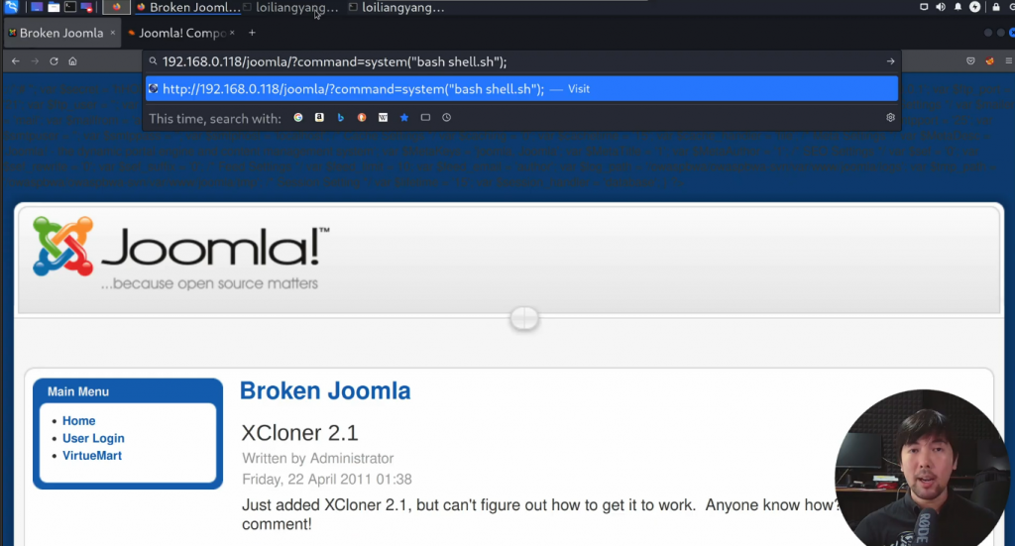
Task: Click the fox extension icon in toolbar
Action: 990,61
